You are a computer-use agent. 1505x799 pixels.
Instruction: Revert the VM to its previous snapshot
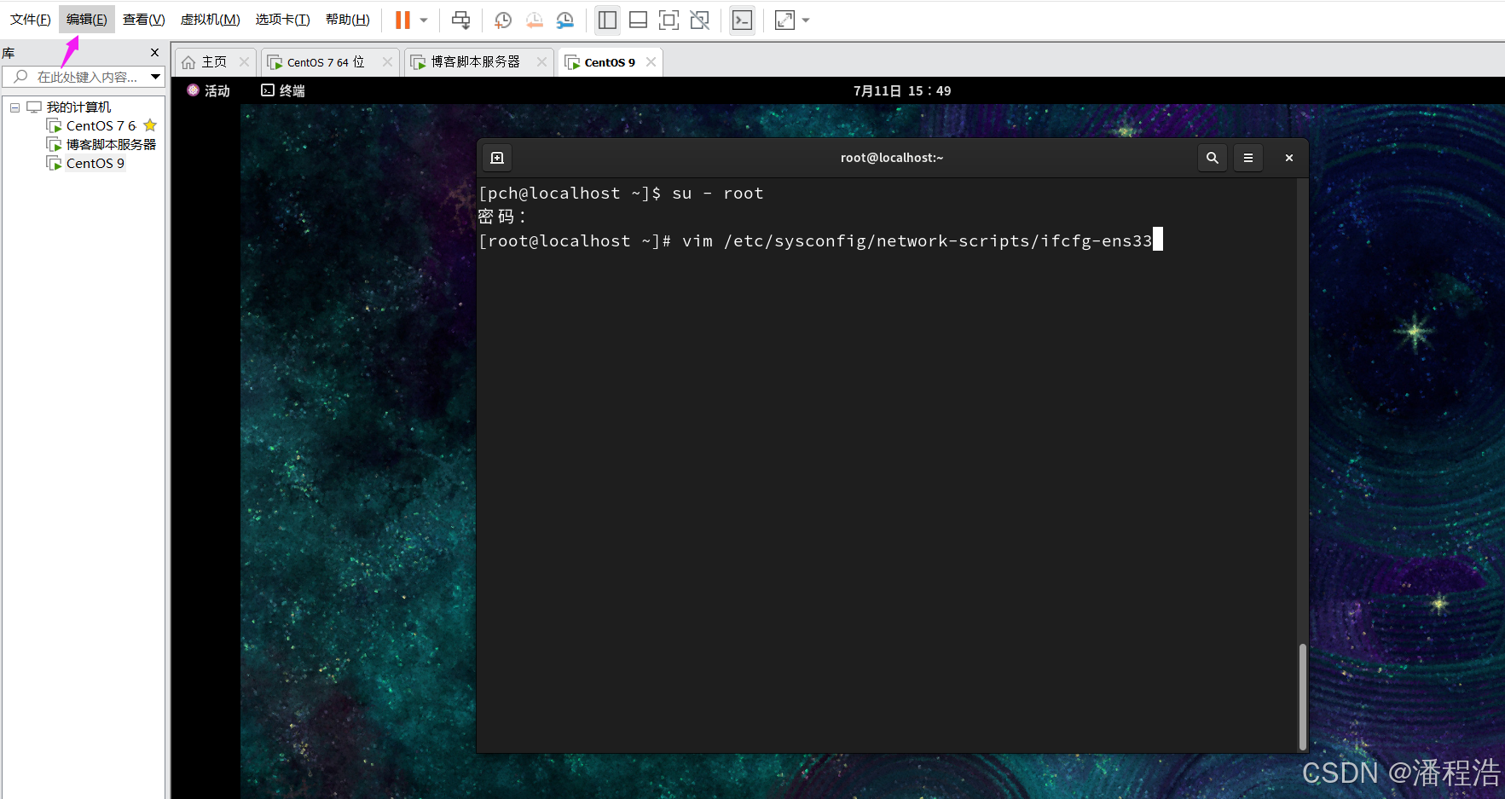[535, 20]
